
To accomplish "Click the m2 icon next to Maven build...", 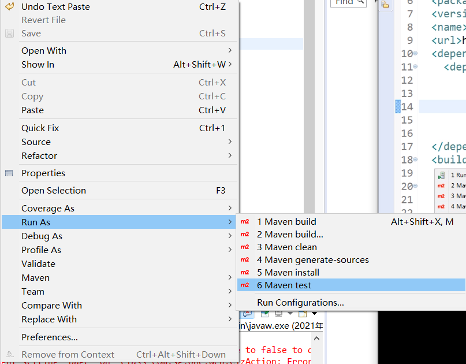I will coord(245,235).
